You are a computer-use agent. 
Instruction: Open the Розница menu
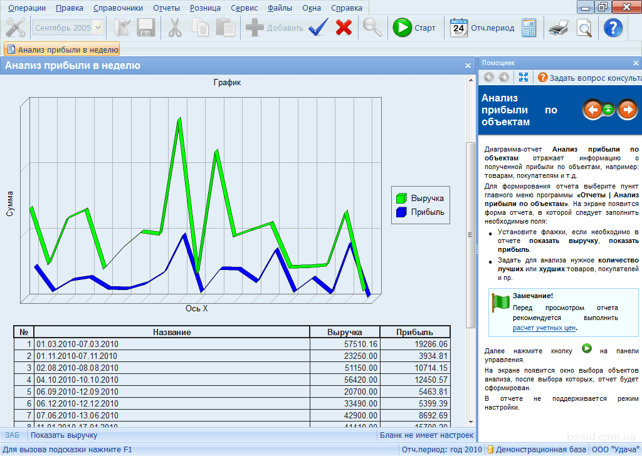click(x=205, y=8)
